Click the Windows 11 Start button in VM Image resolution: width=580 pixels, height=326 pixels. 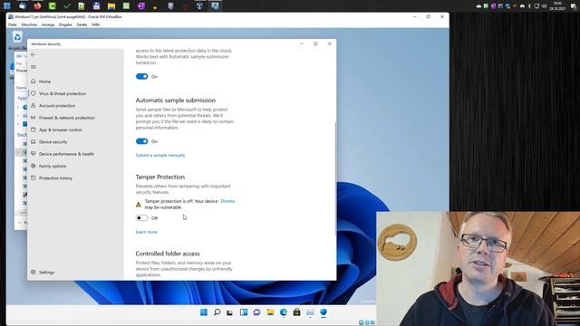click(203, 312)
